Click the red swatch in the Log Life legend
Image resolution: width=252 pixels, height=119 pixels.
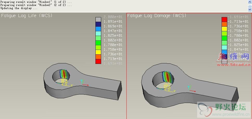click(98, 61)
